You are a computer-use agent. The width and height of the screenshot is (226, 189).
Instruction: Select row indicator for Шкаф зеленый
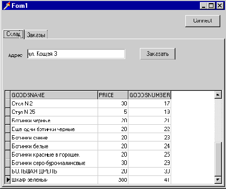pyautogui.click(x=8, y=180)
